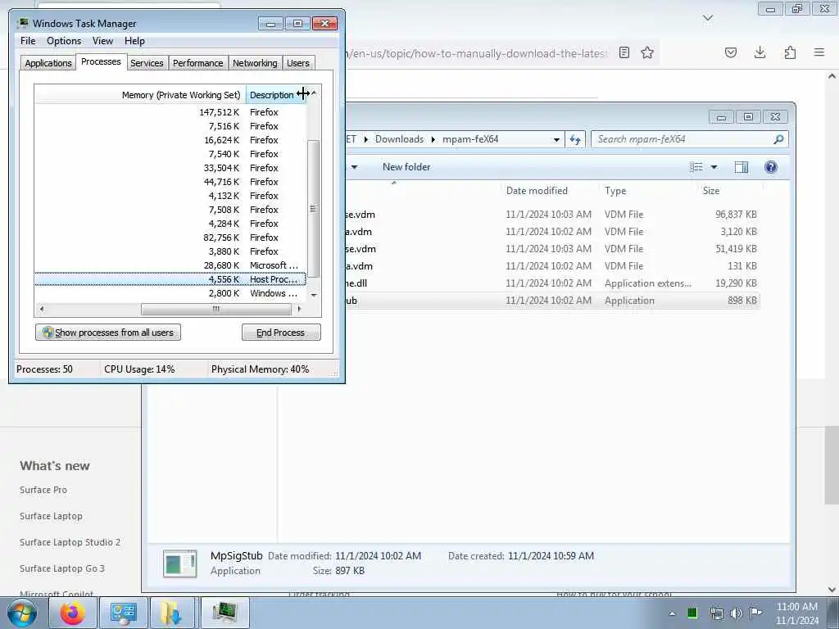Image resolution: width=839 pixels, height=629 pixels.
Task: Click the search magnifier icon in Explorer
Action: 778,139
